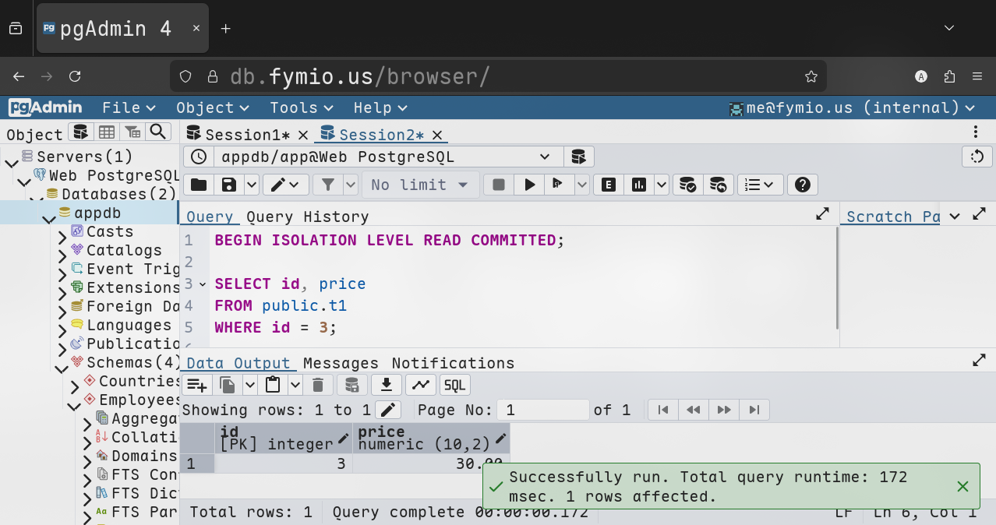Roll back the transaction from the toolbar
Screen dimensions: 996x525
click(x=719, y=185)
